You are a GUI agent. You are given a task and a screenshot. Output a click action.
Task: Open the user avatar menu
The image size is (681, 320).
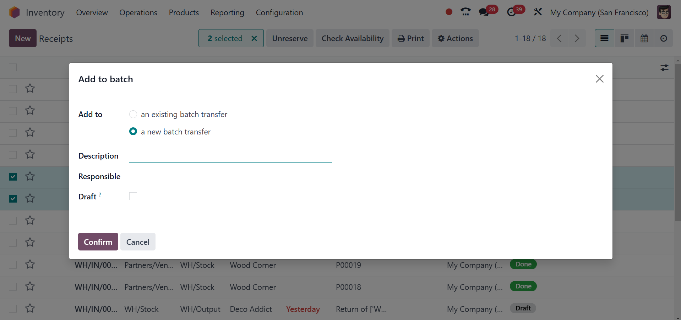[664, 12]
